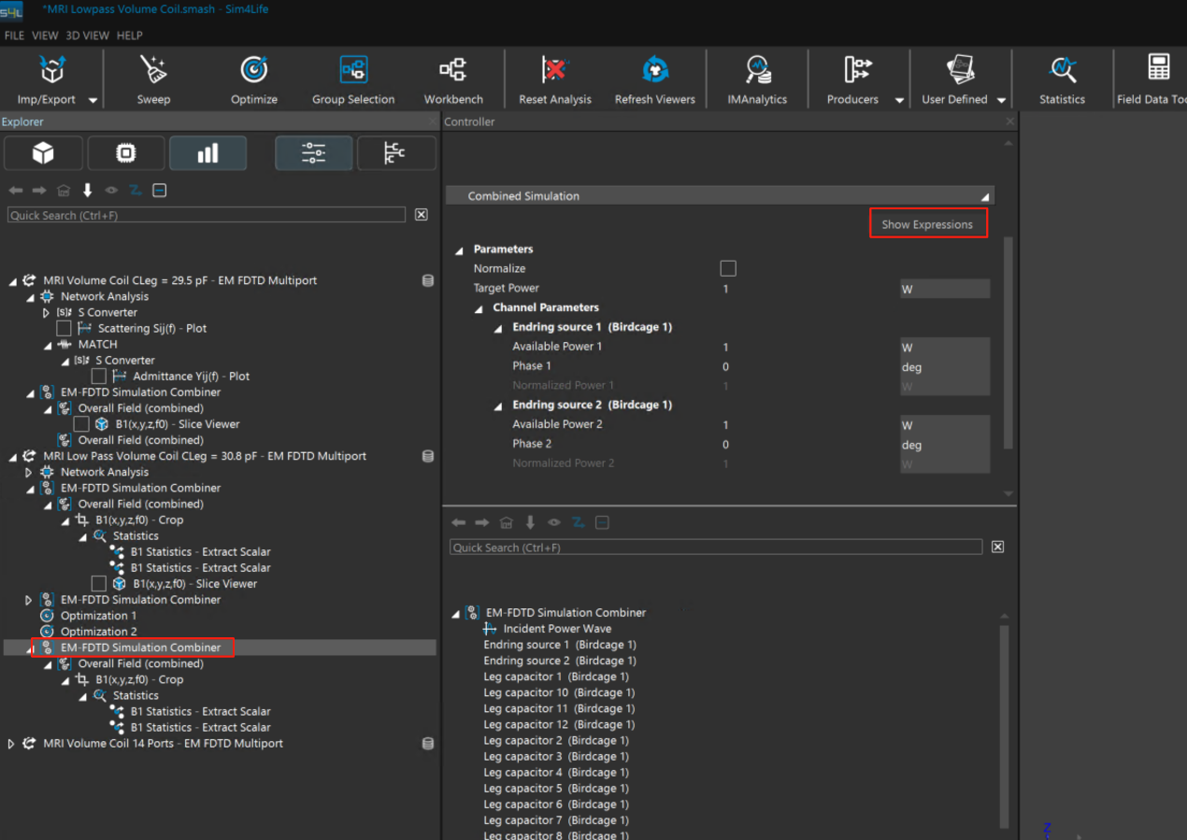Open the 3D VIEW menu
The width and height of the screenshot is (1187, 840).
pyautogui.click(x=87, y=36)
